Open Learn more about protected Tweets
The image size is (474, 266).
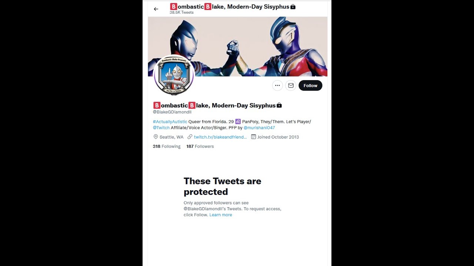(221, 215)
